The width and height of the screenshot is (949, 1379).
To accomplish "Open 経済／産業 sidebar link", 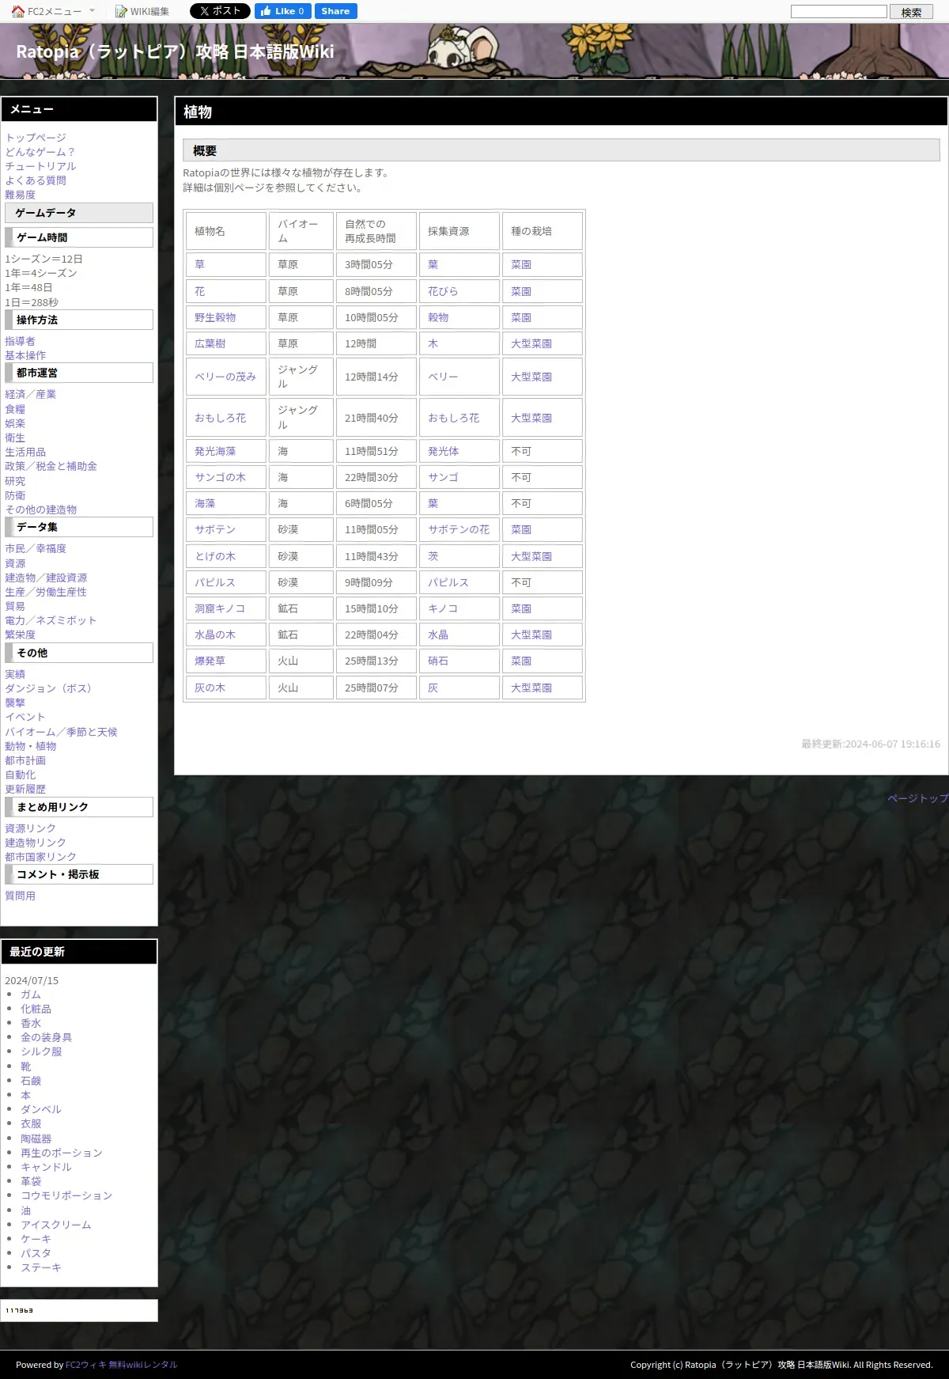I will click(x=30, y=394).
